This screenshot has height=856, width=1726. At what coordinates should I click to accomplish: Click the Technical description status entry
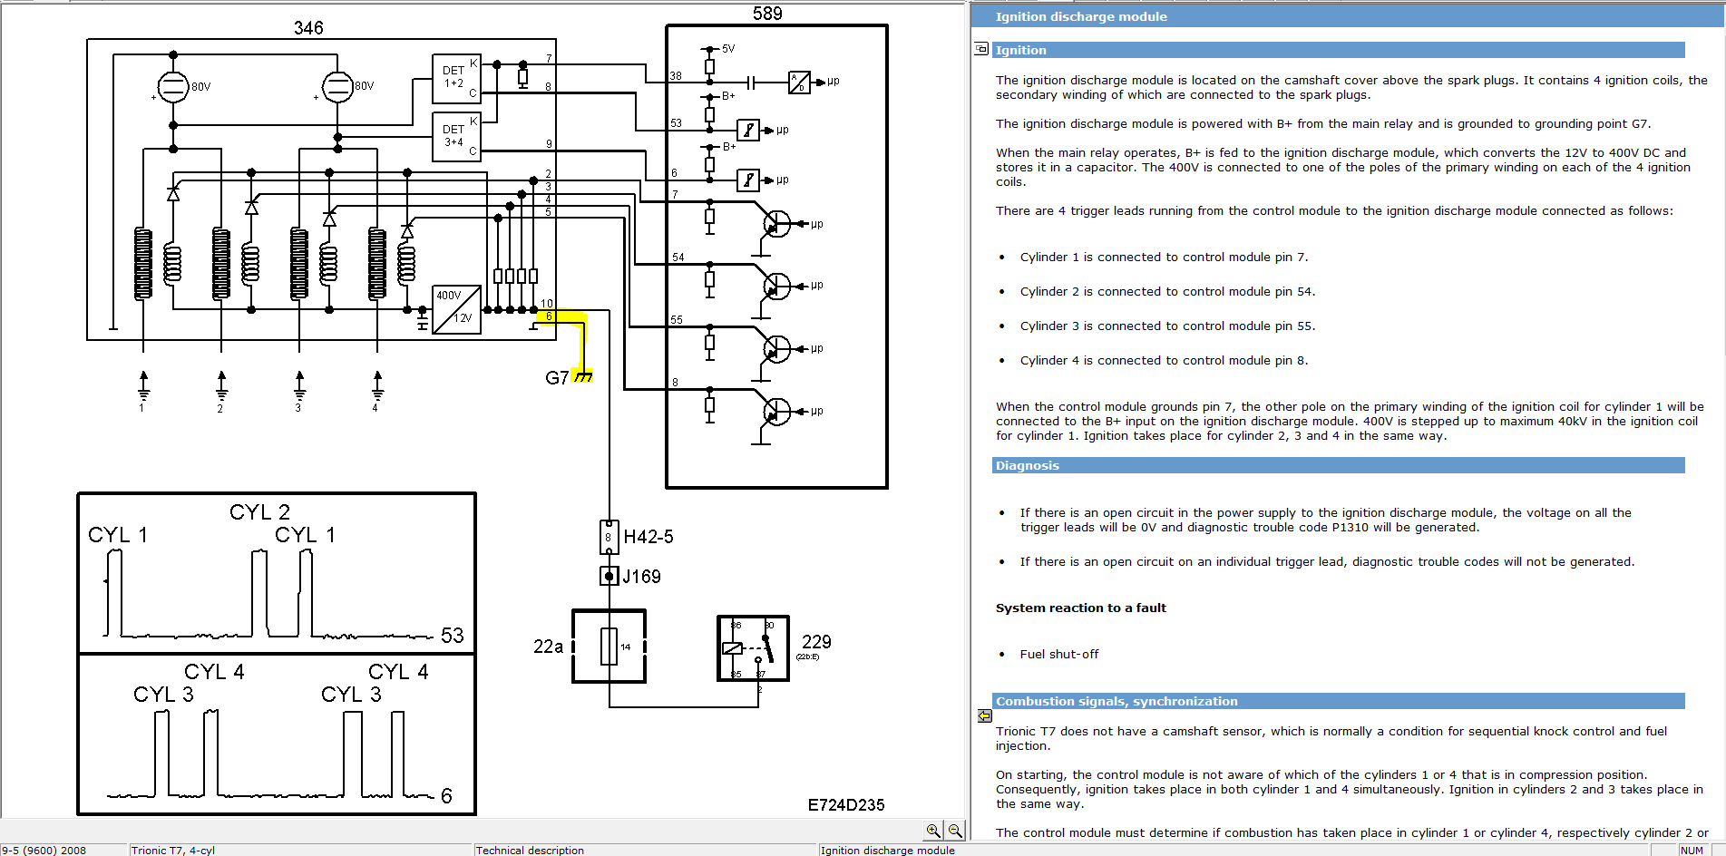click(x=645, y=850)
